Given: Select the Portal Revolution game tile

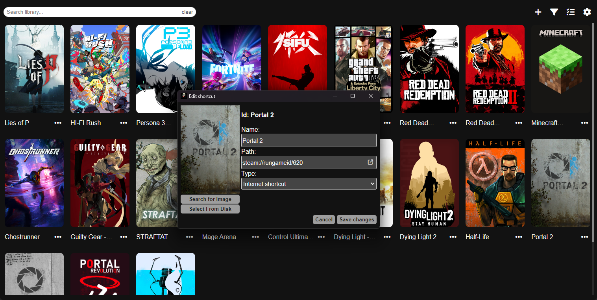Looking at the screenshot, I should [100, 274].
